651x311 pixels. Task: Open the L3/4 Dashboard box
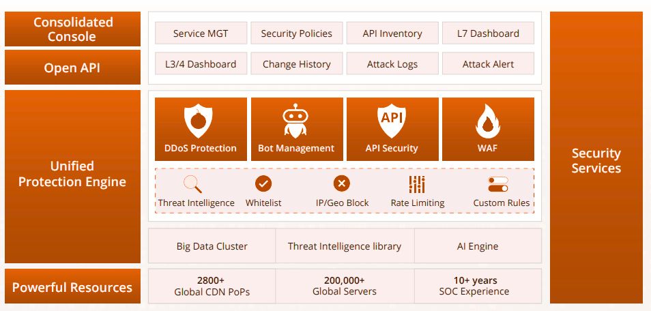[201, 64]
